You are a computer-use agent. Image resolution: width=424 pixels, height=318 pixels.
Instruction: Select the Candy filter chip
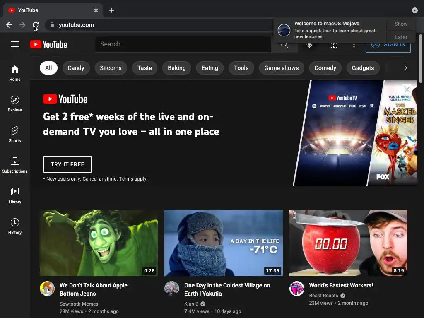click(76, 68)
